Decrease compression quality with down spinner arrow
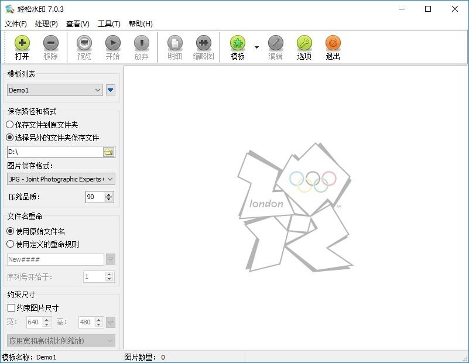Screen dimensions: 469x363 pyautogui.click(x=109, y=200)
